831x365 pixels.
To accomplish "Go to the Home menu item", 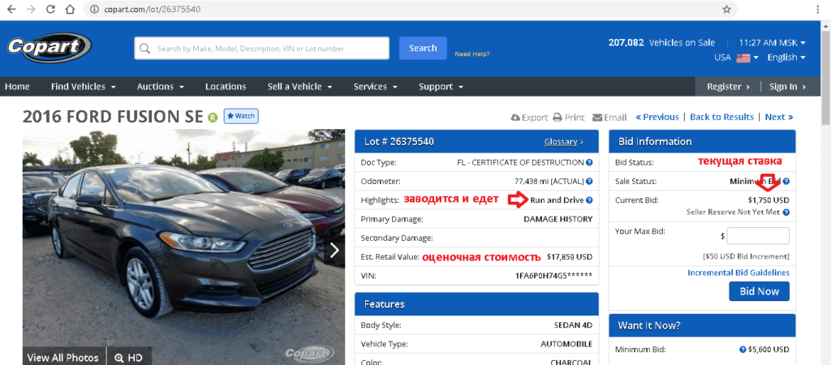I will coord(17,87).
